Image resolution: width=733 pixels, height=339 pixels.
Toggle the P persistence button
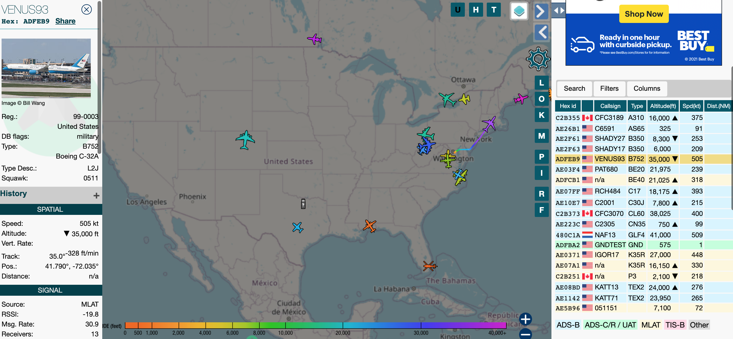tap(542, 157)
